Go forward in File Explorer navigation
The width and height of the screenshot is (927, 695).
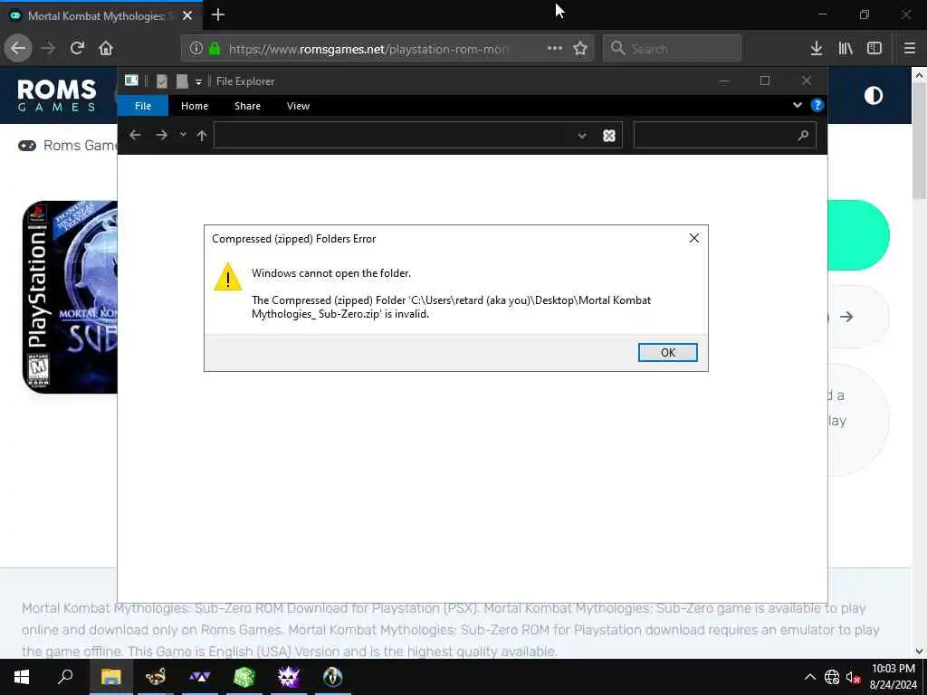coord(161,136)
